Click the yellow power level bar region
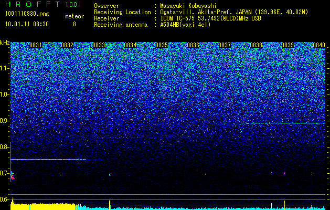The image size is (330, 210). pos(42,207)
